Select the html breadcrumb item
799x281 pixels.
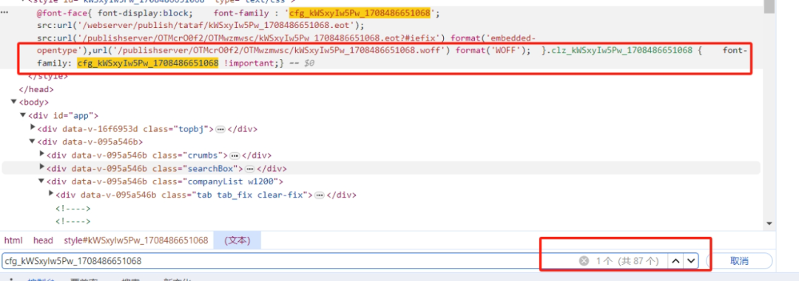coord(13,240)
